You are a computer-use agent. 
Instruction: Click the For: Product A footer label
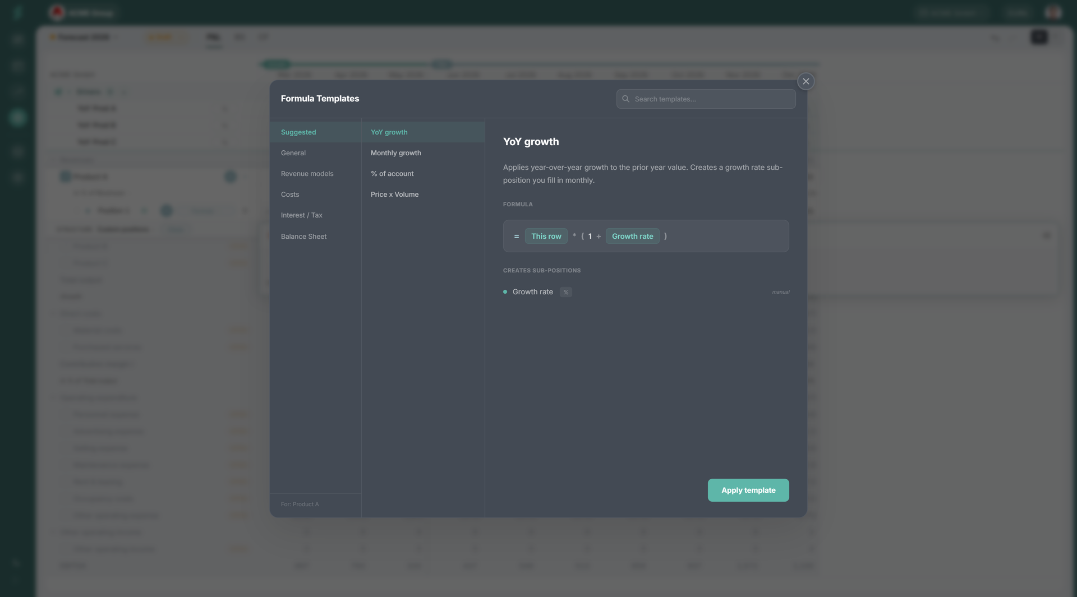300,505
